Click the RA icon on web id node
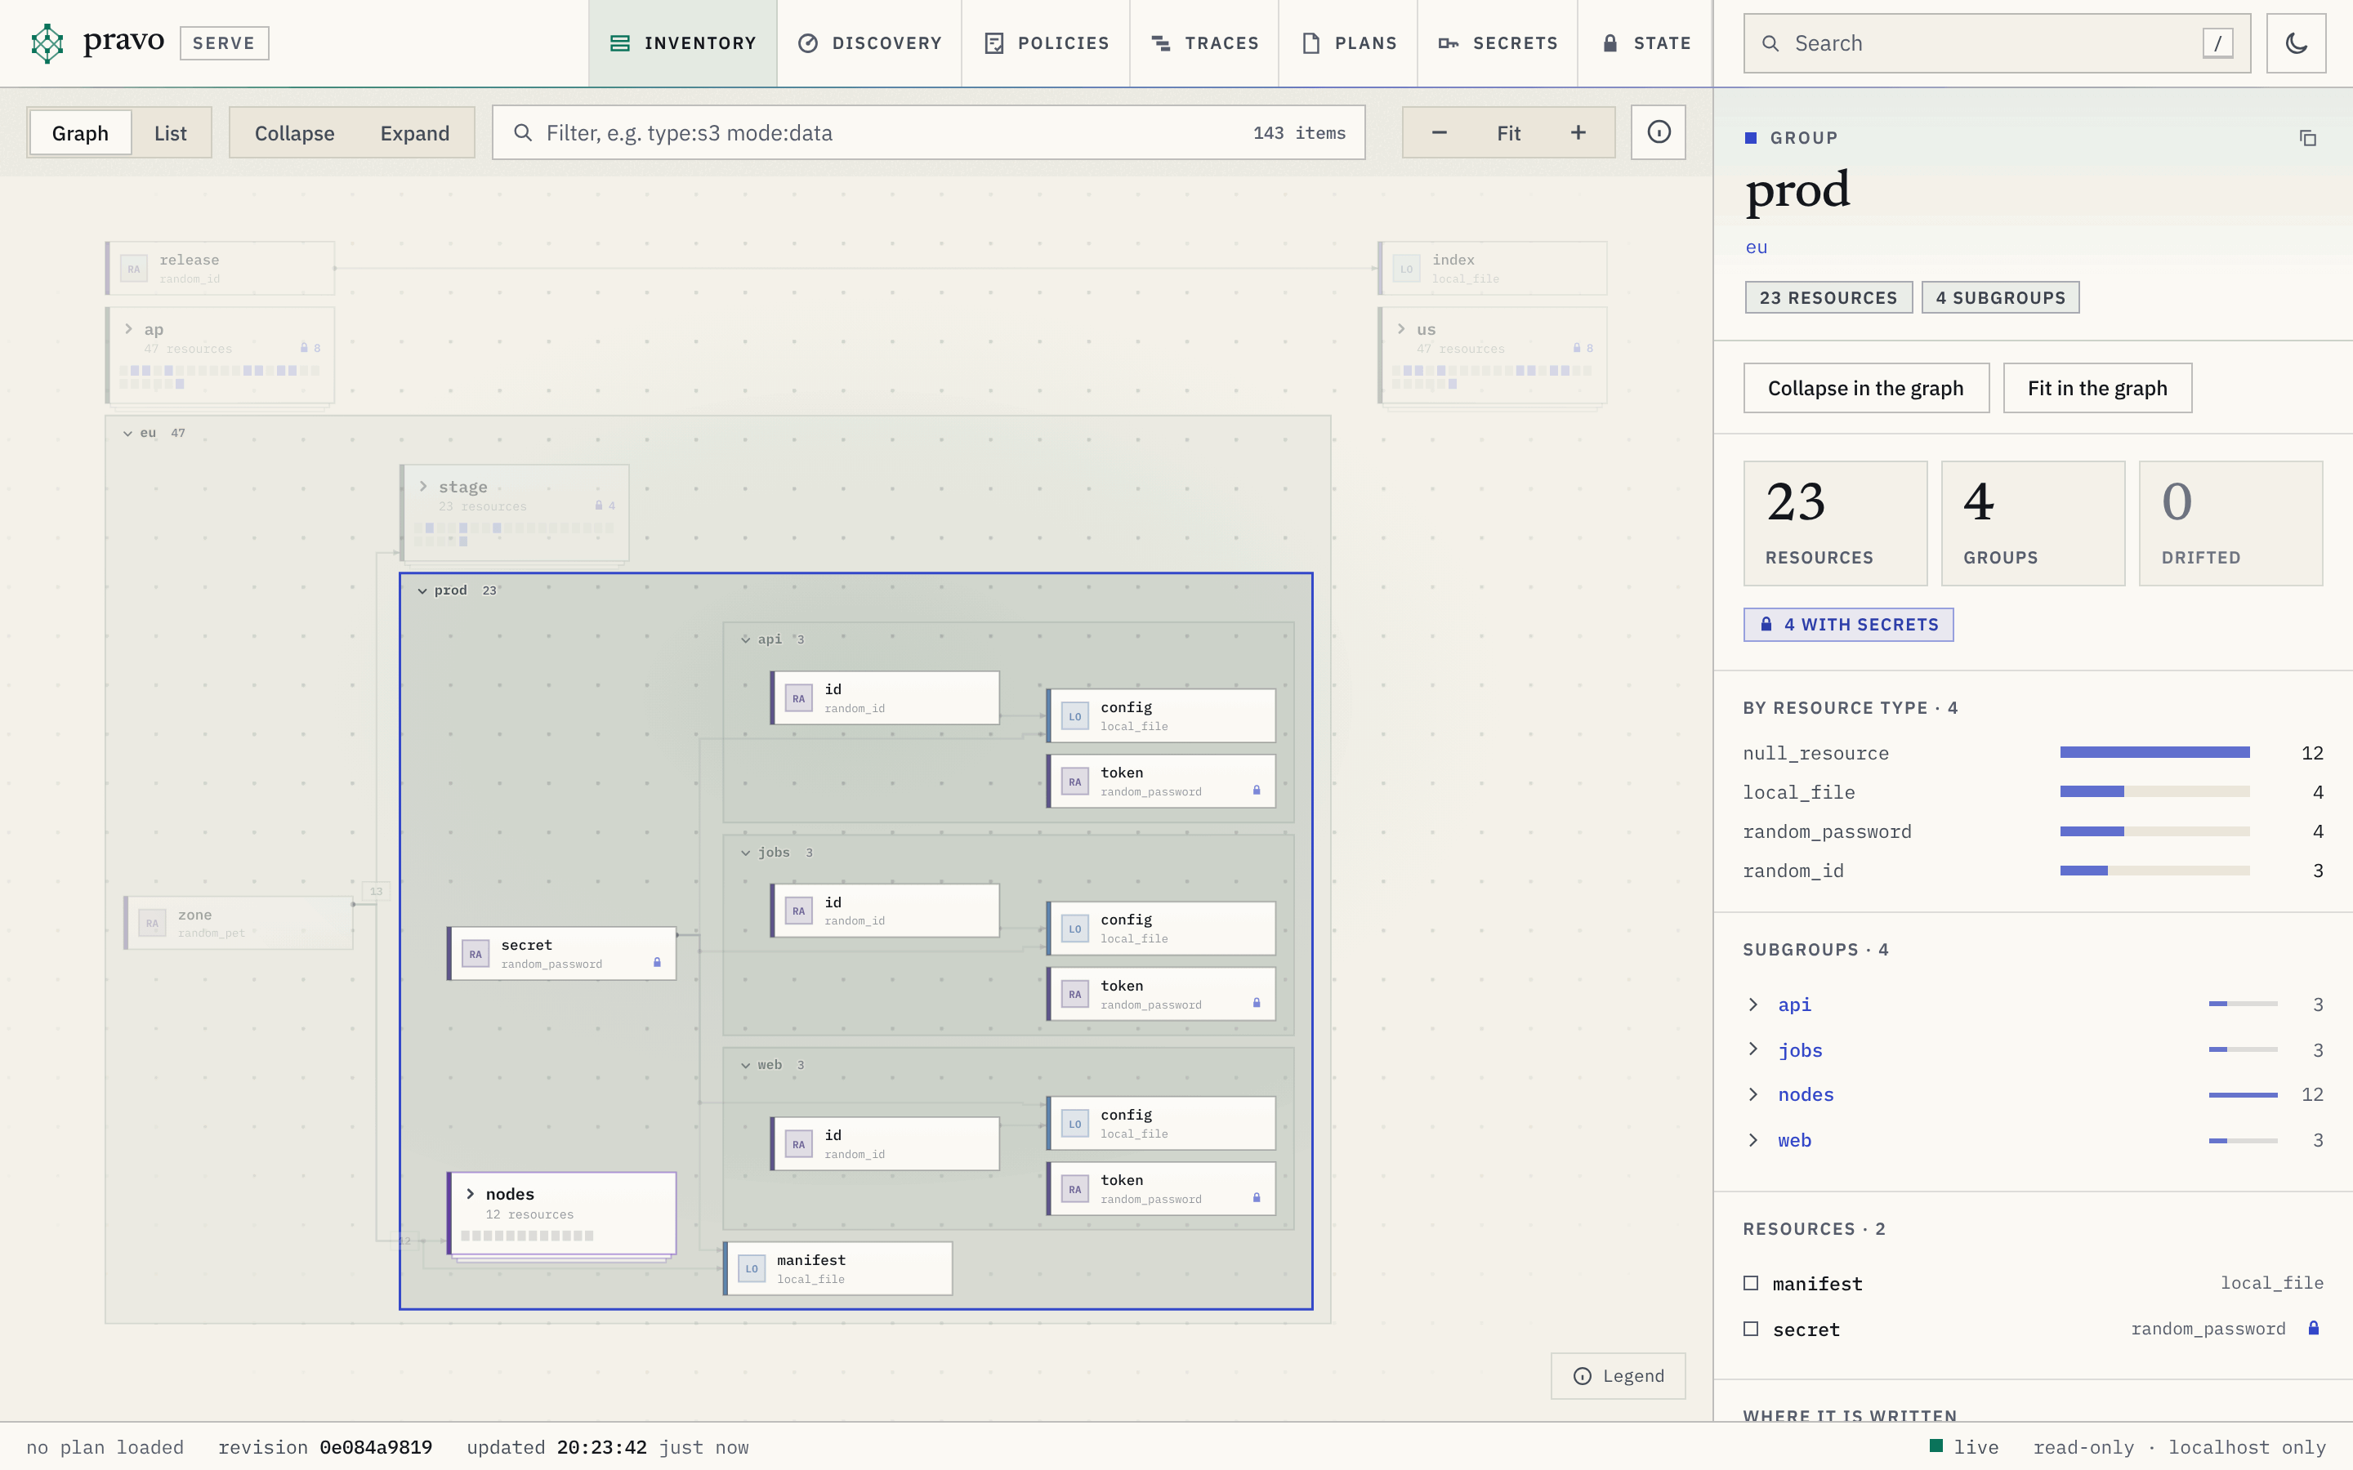The width and height of the screenshot is (2353, 1470). [x=798, y=1144]
